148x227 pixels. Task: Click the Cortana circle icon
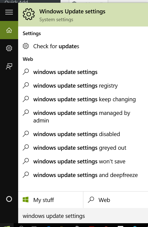pos(9,199)
